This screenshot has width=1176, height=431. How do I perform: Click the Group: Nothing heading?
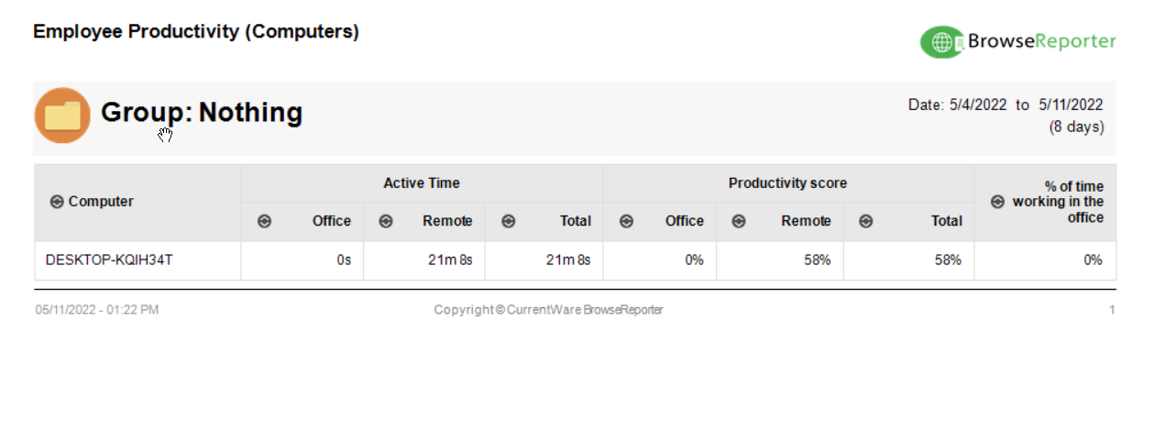point(202,112)
